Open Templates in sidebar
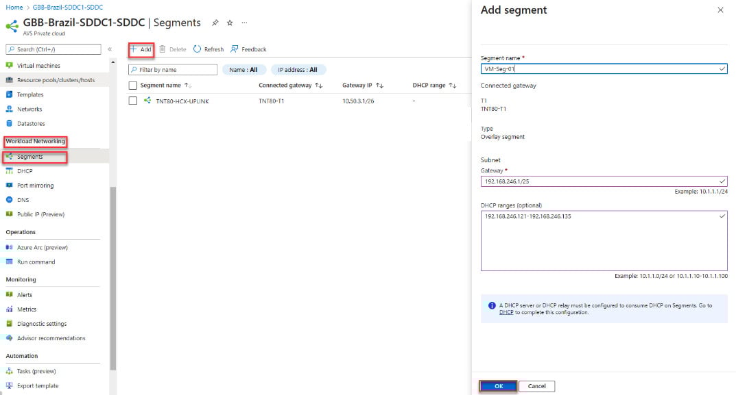 pos(30,94)
